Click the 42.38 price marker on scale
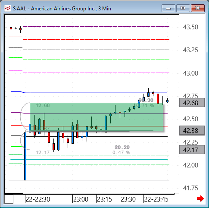Viewport: 209px width, 208px height. point(192,130)
